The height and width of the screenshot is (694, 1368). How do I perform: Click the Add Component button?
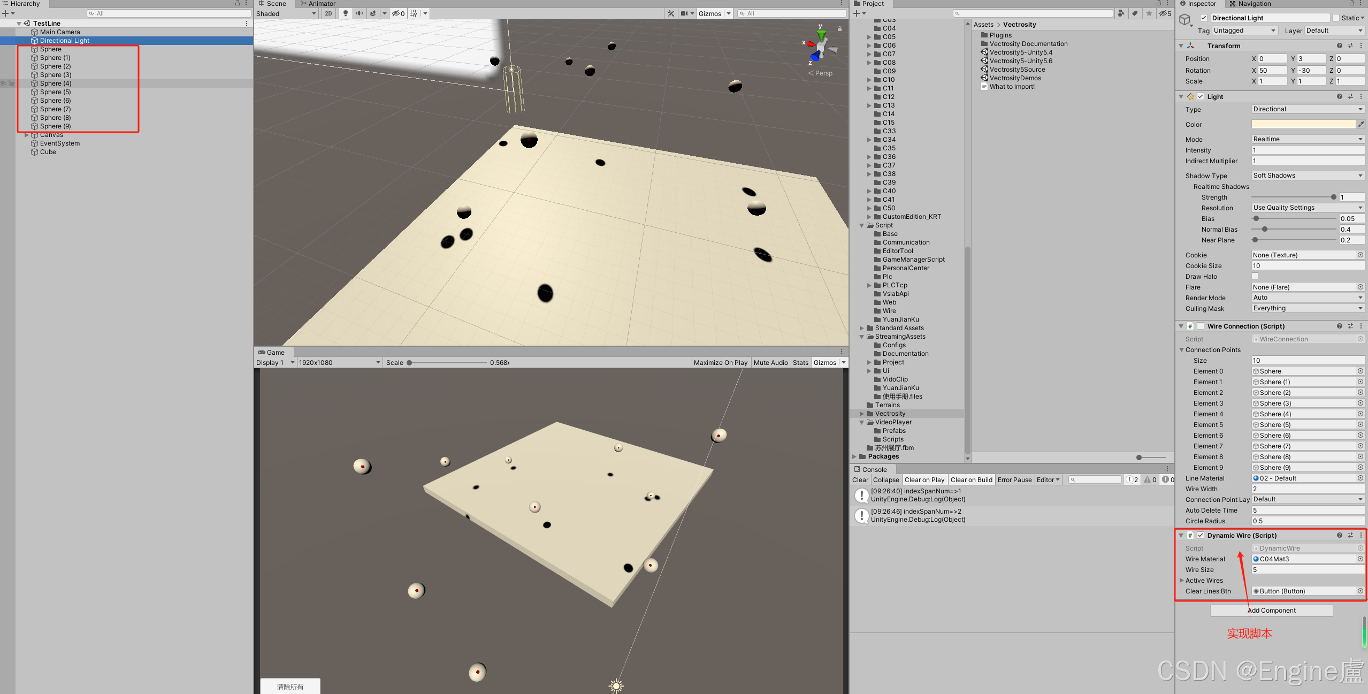pyautogui.click(x=1271, y=610)
